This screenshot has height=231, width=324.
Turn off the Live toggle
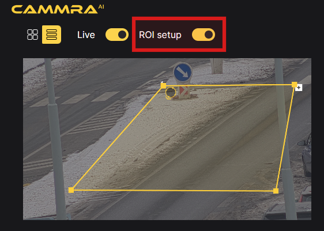click(117, 35)
